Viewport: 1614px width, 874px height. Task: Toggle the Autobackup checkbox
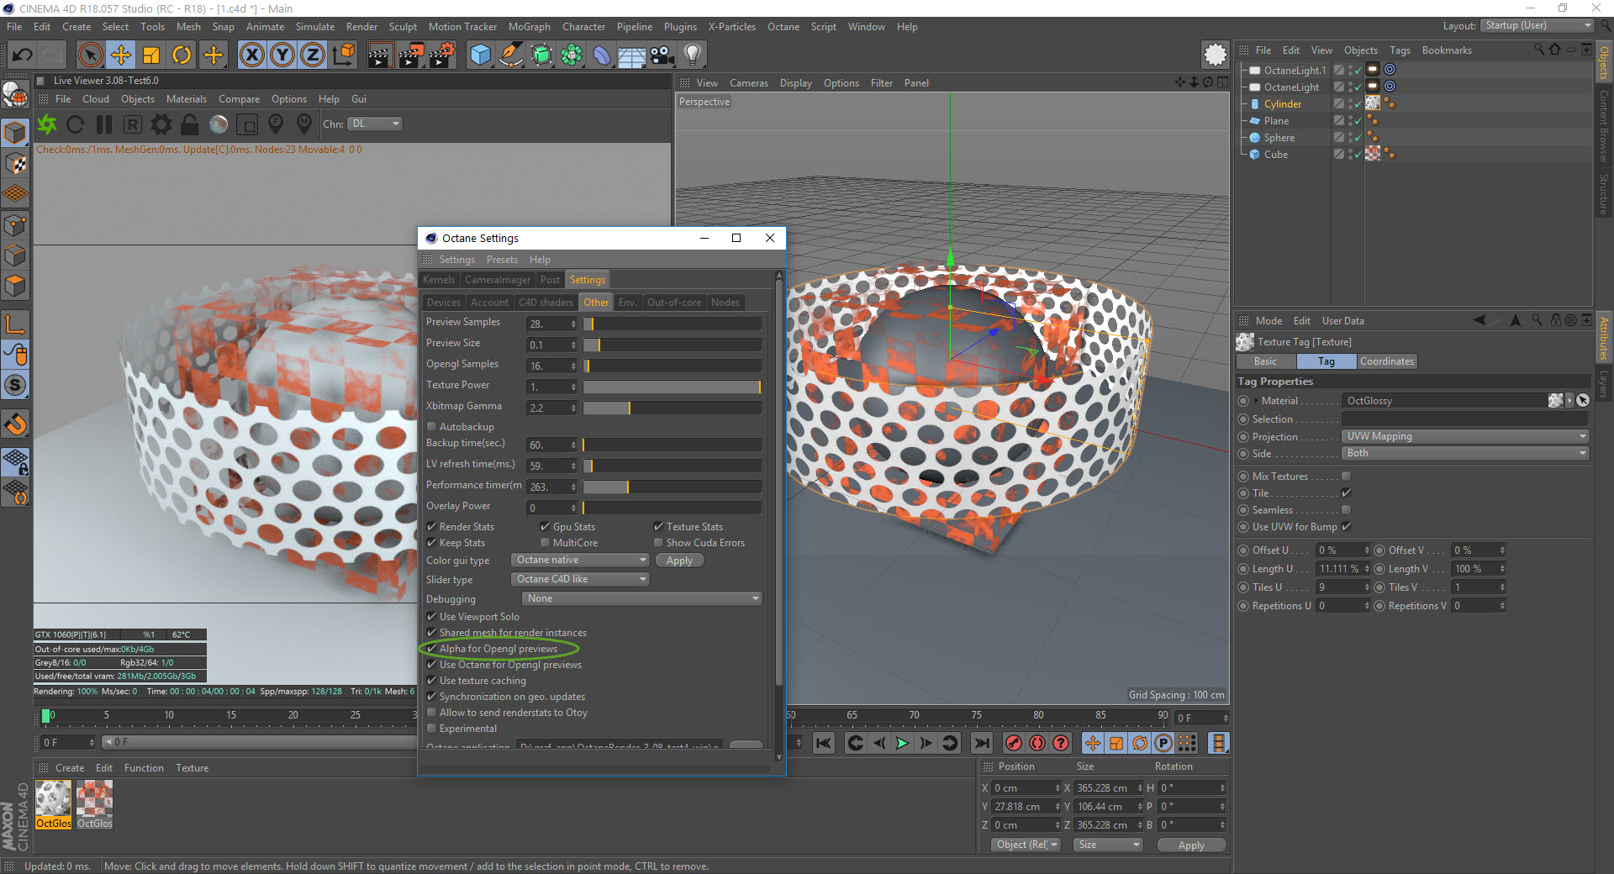[432, 427]
